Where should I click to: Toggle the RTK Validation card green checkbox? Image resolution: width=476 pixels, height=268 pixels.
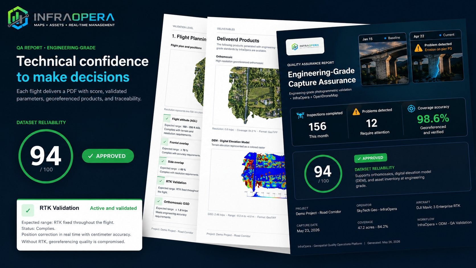[28, 210]
